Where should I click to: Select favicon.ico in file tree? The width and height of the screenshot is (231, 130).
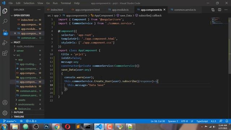pyautogui.click(x=27, y=109)
